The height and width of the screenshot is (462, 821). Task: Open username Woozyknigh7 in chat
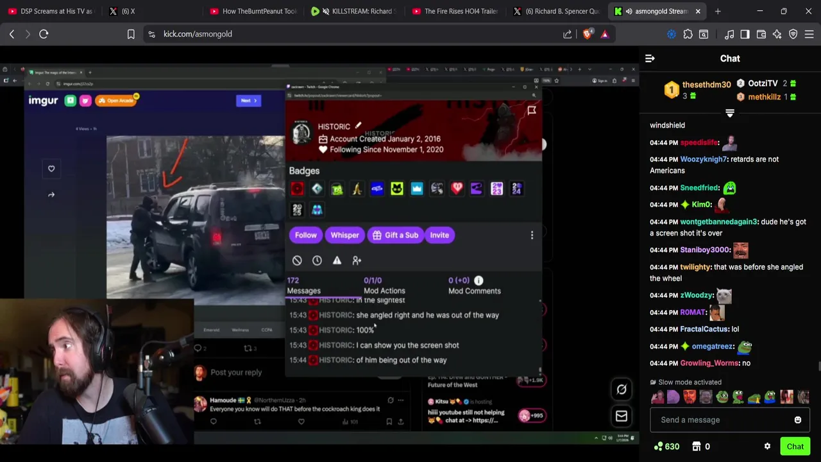(703, 159)
